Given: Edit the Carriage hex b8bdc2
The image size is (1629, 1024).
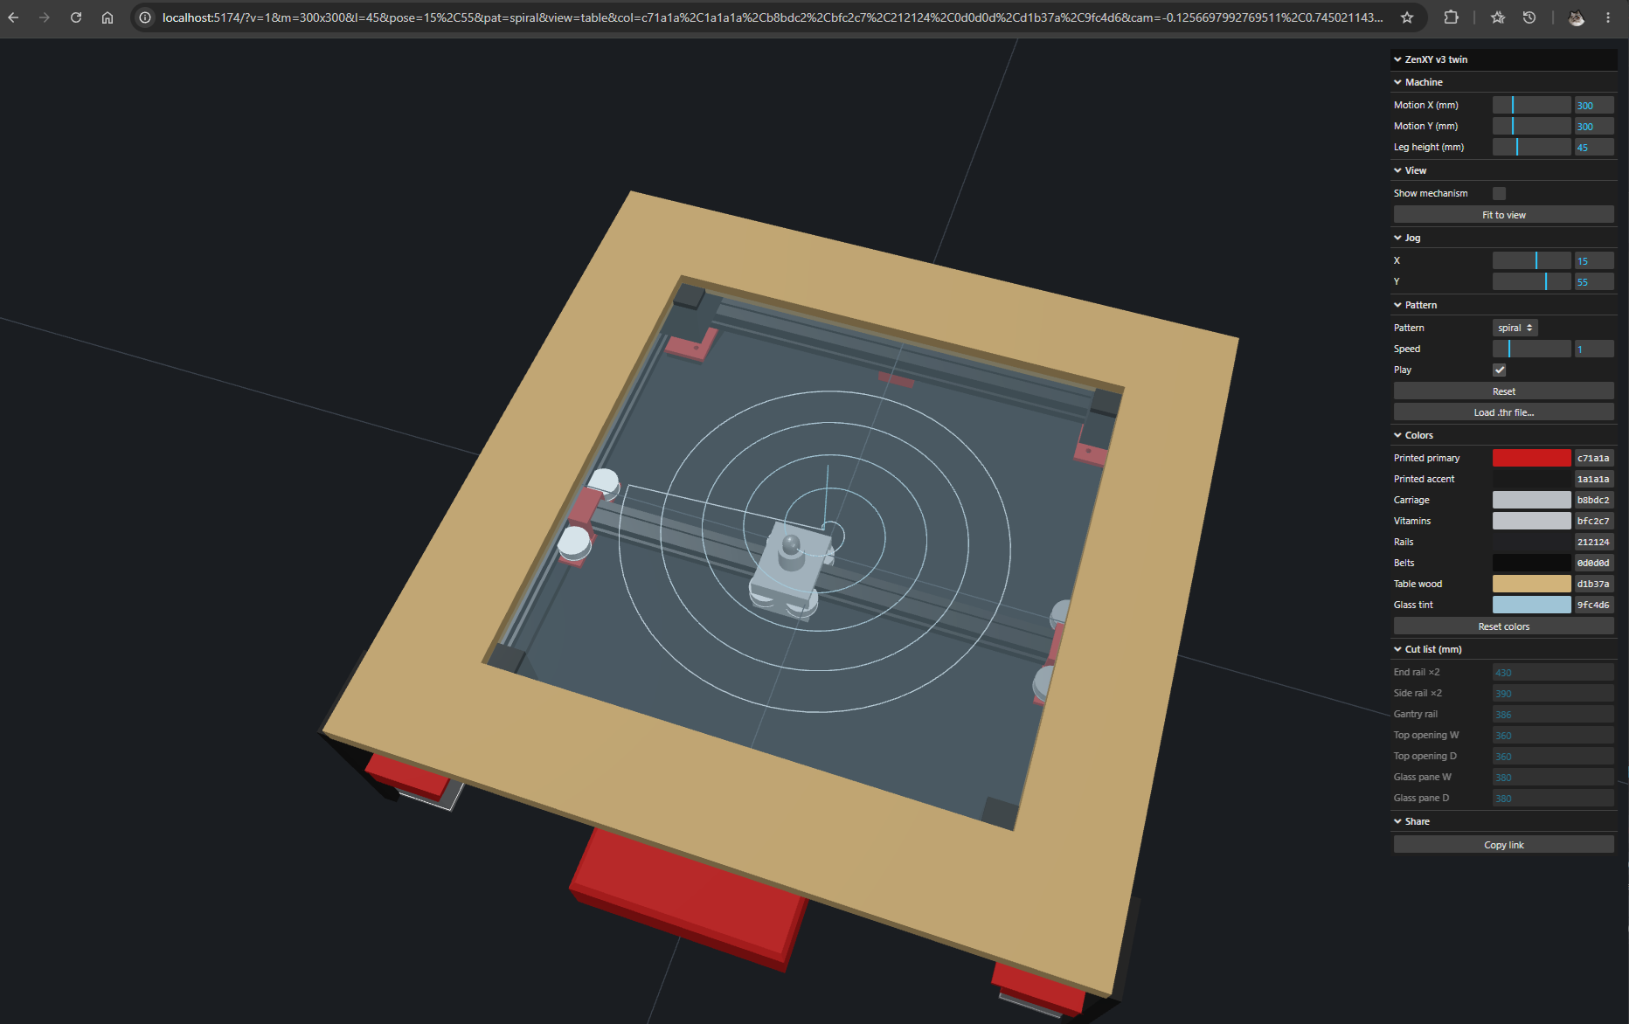Looking at the screenshot, I should tap(1594, 500).
